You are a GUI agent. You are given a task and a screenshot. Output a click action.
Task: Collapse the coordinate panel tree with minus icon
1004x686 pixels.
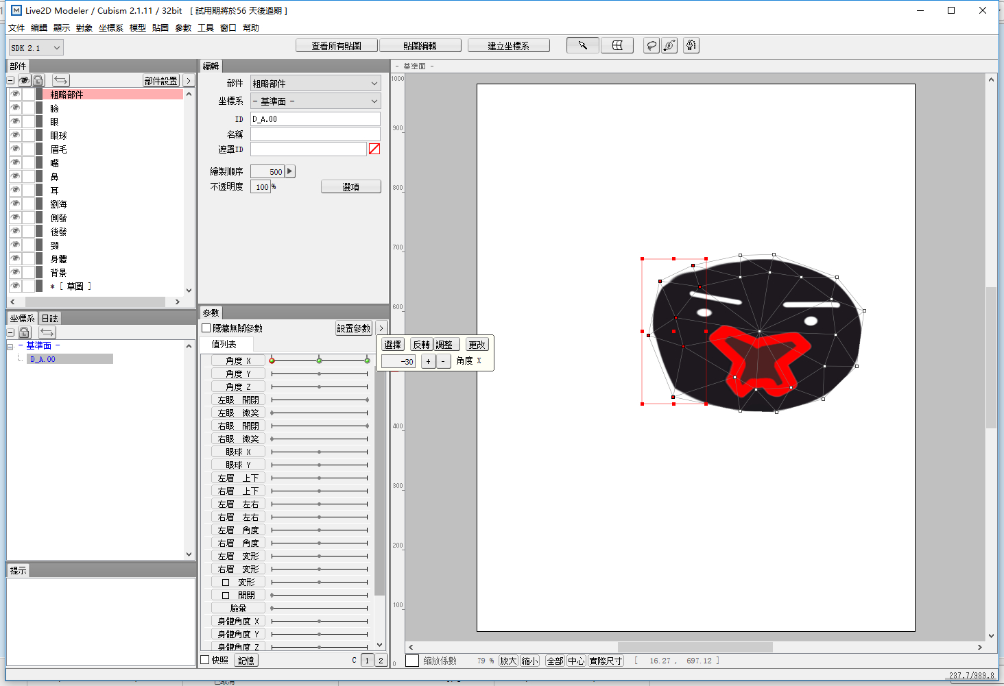(11, 332)
